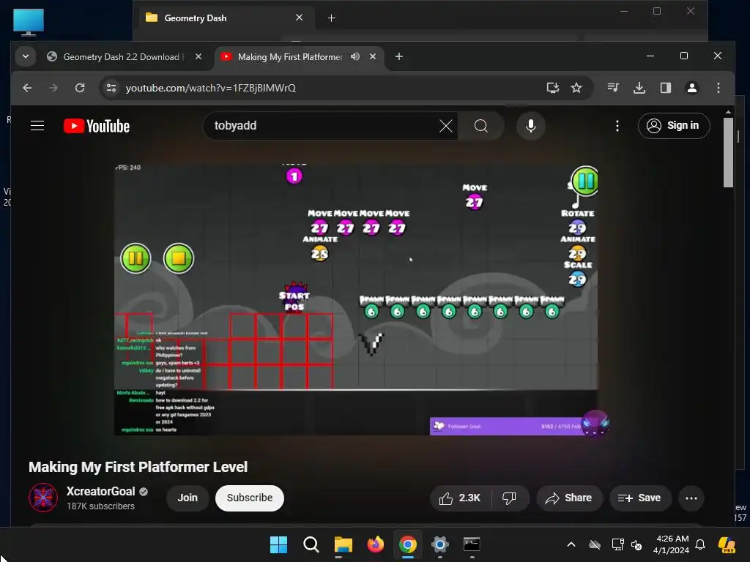Viewport: 750px width, 562px height.
Task: Open XcreatorGoal channel name link
Action: [x=101, y=491]
